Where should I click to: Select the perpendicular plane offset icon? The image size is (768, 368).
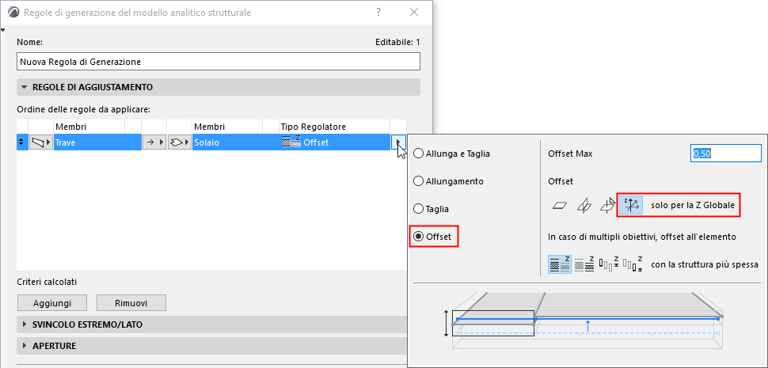tap(608, 206)
